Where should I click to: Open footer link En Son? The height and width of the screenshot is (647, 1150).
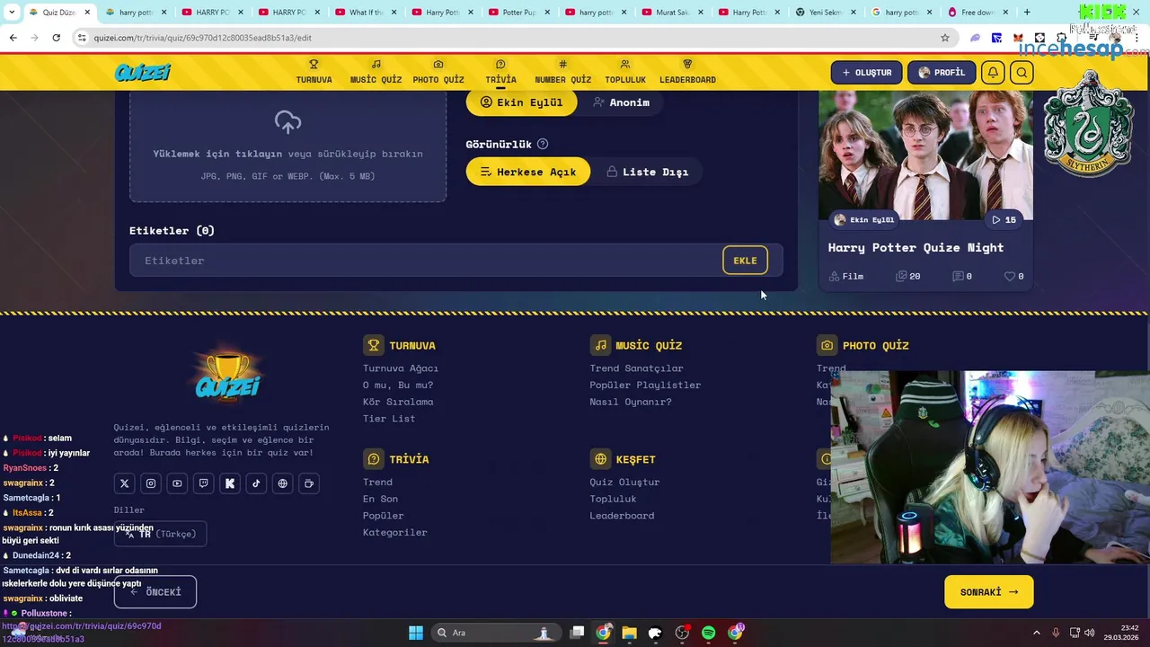click(380, 499)
